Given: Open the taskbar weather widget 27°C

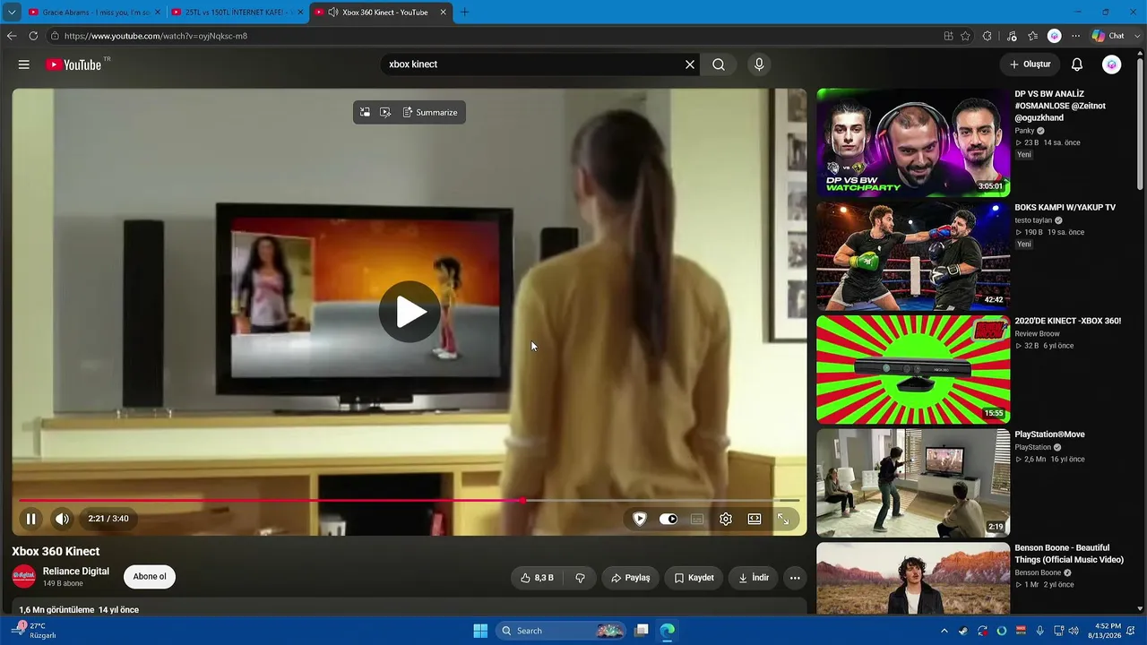Looking at the screenshot, I should 36,631.
